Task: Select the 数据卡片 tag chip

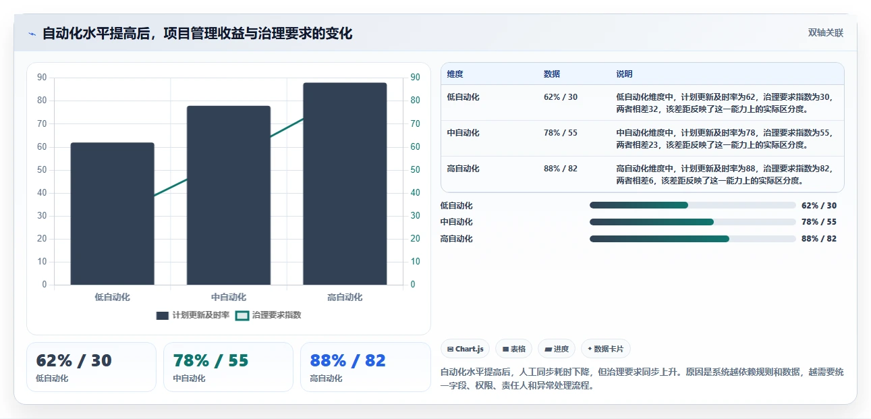Action: point(606,349)
